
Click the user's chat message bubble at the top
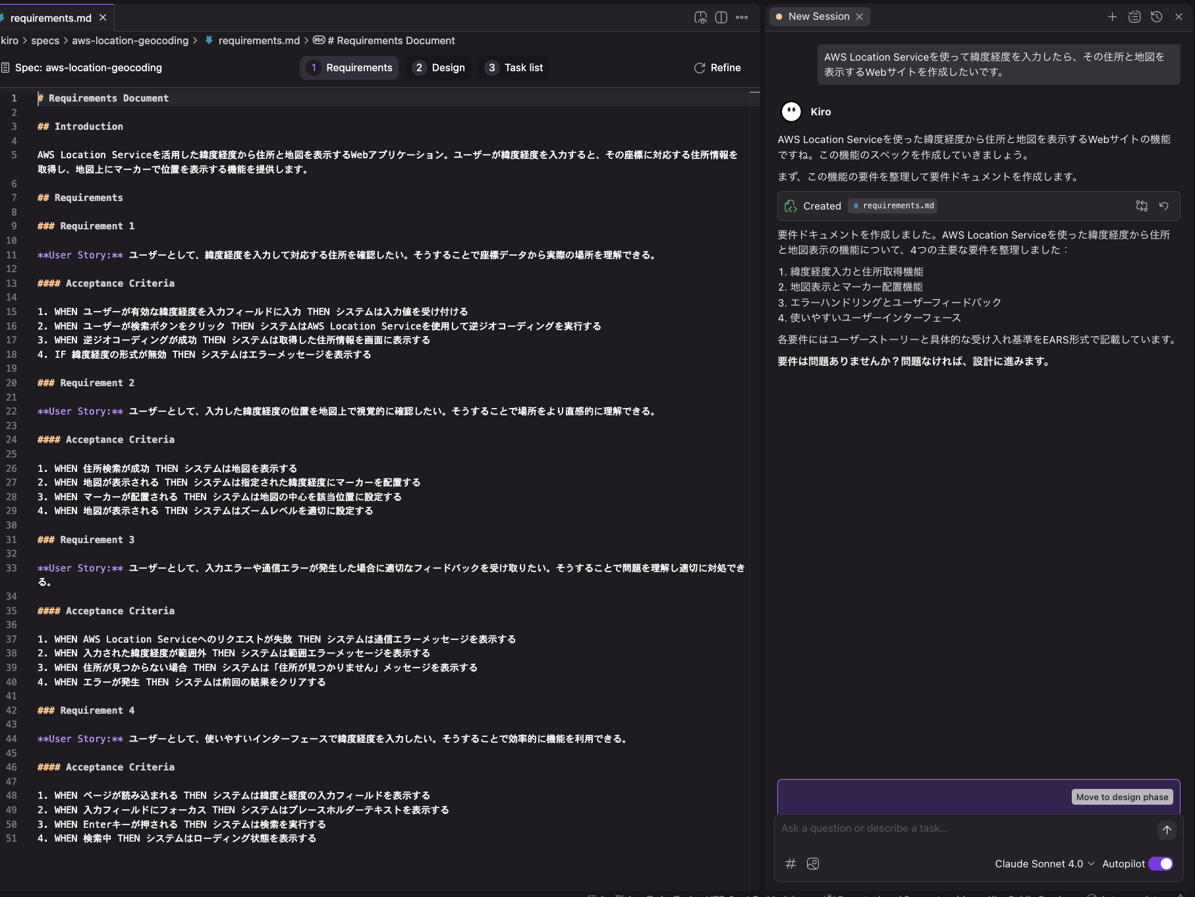click(999, 65)
